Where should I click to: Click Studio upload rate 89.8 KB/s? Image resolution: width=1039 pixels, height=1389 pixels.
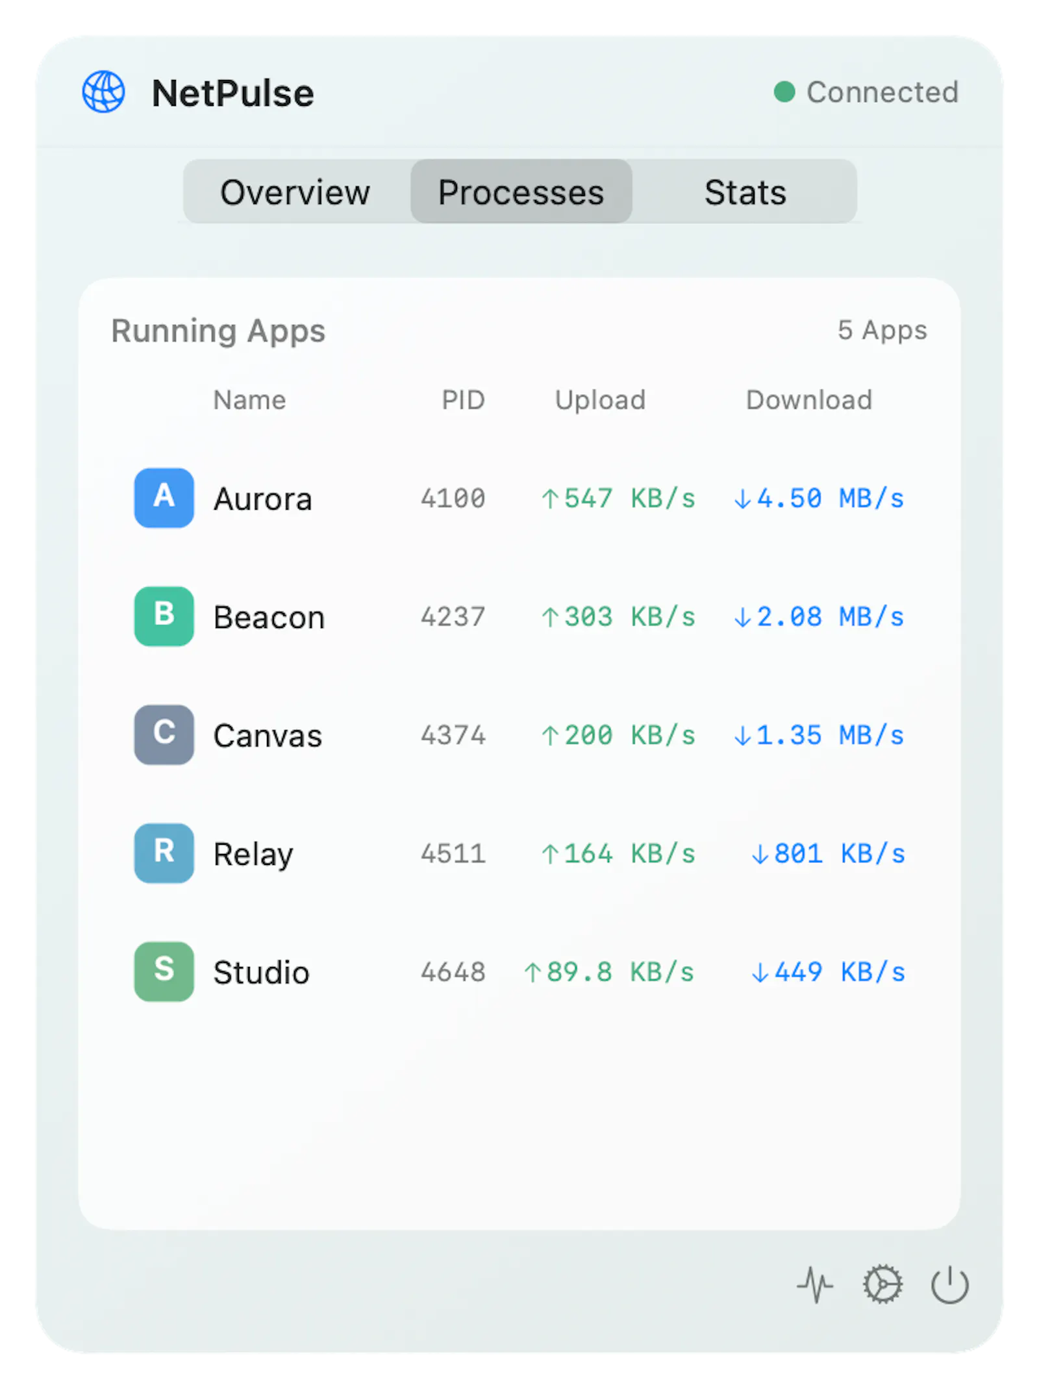click(x=609, y=972)
